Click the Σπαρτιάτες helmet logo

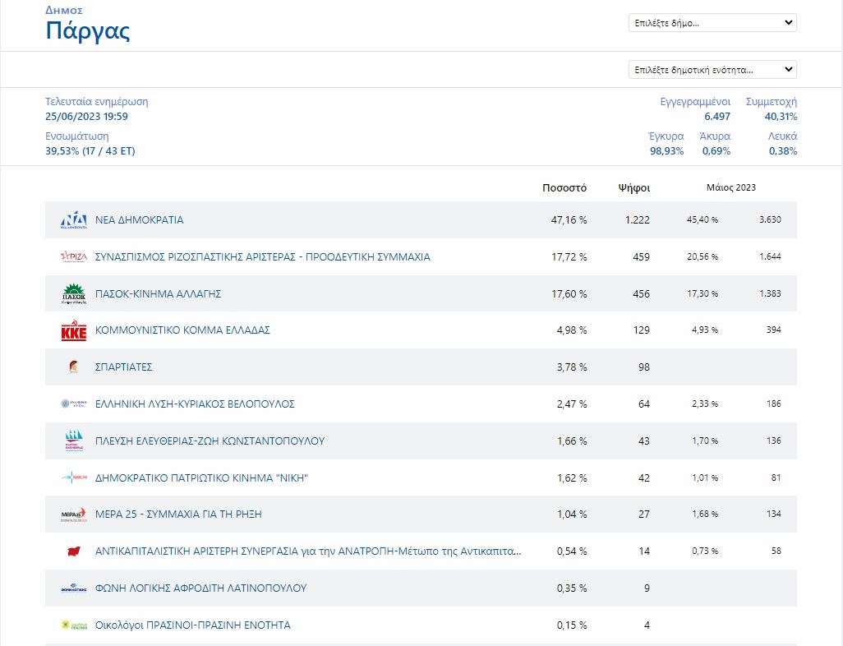pos(74,367)
